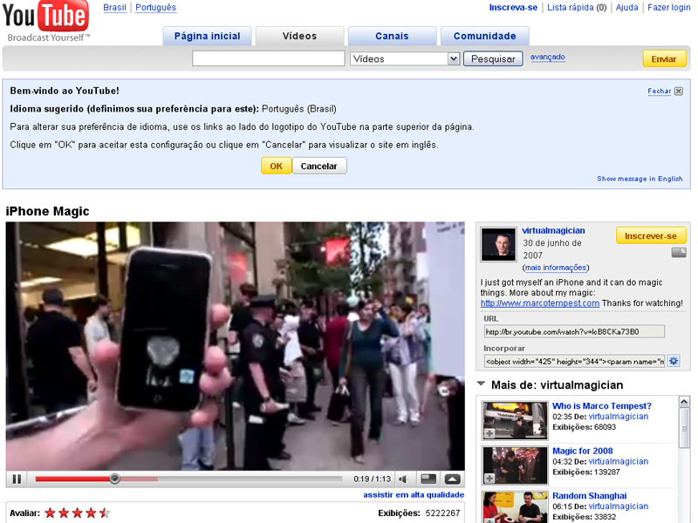Close the welcome message with the X icon
The width and height of the screenshot is (698, 523).
tap(679, 92)
